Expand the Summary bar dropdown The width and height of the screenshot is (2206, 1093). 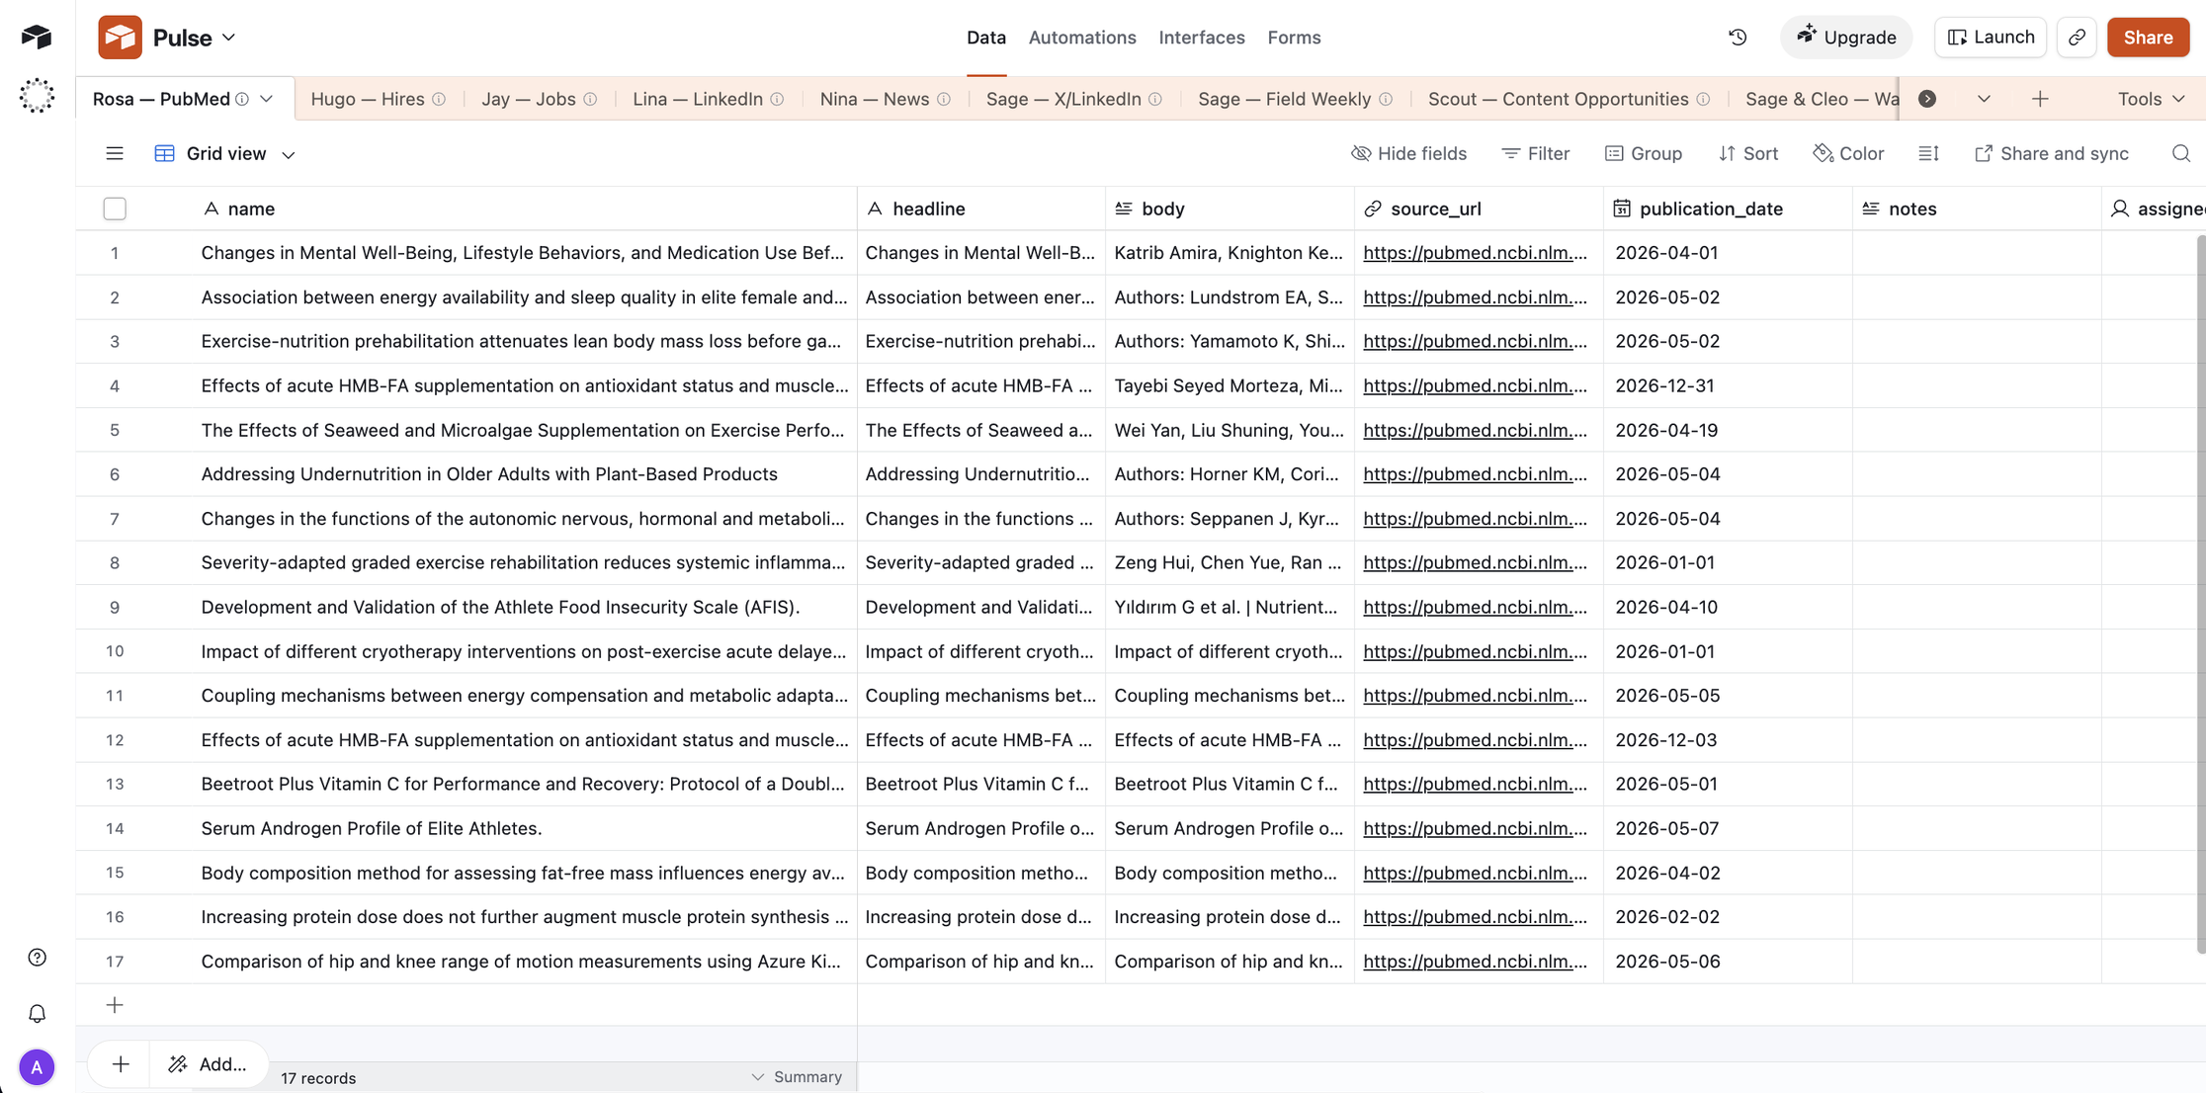[x=797, y=1076]
